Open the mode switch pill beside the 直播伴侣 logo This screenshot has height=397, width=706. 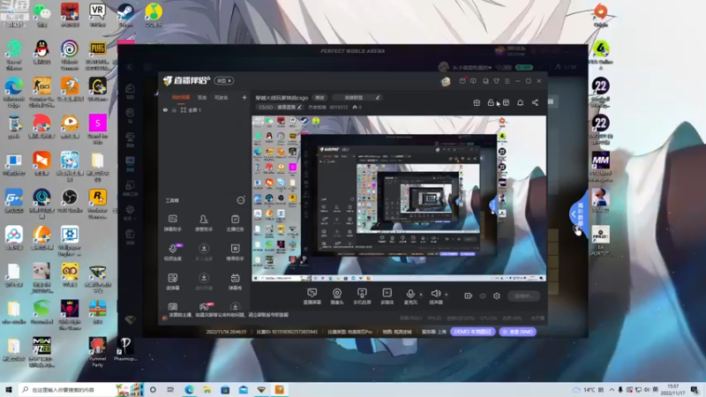[224, 81]
